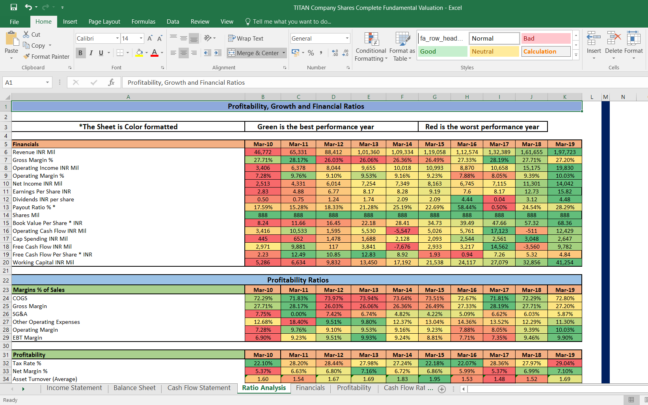Click the Align Left icon
648x405 pixels.
173,52
